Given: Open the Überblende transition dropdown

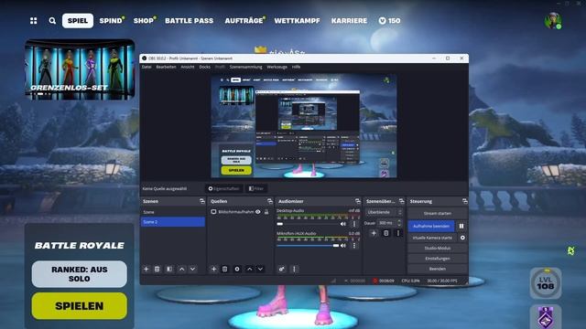Looking at the screenshot, I should (384, 212).
